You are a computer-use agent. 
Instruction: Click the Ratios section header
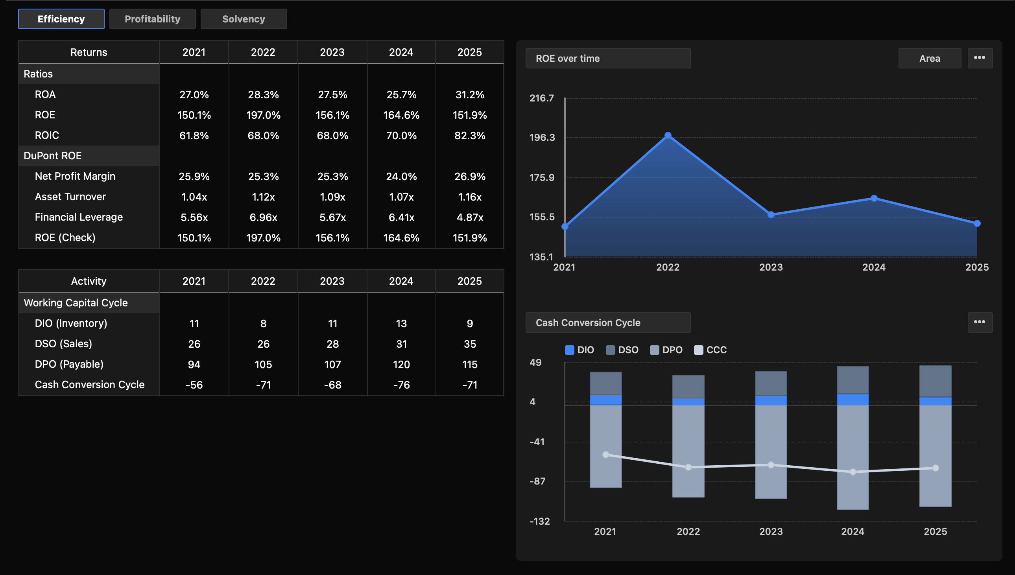pos(38,74)
